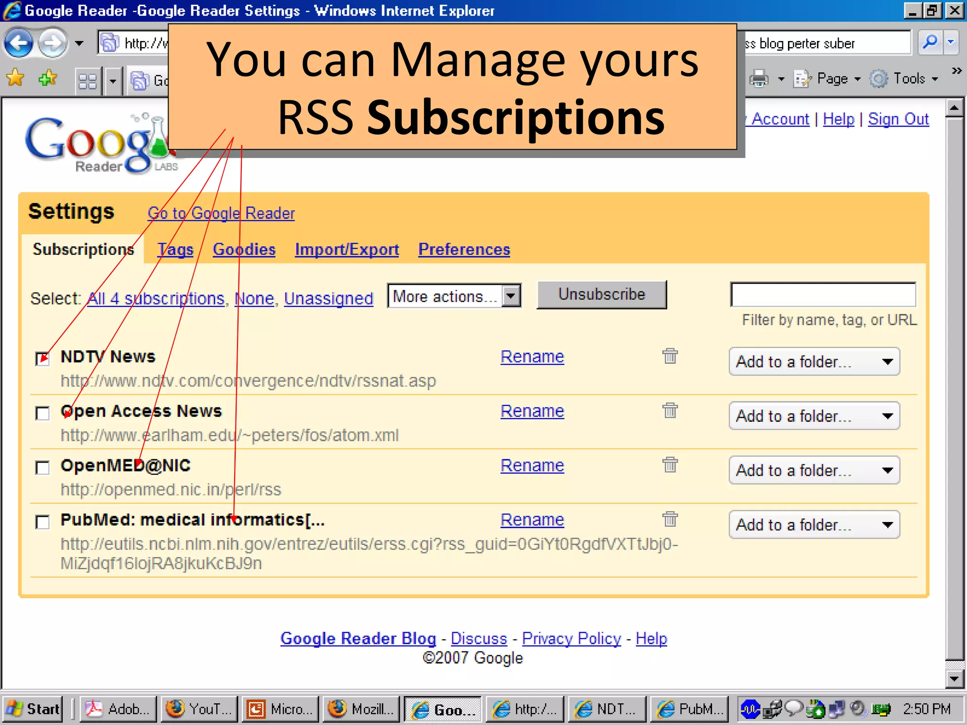Image resolution: width=967 pixels, height=725 pixels.
Task: Open the Preferences tab
Action: pos(464,249)
